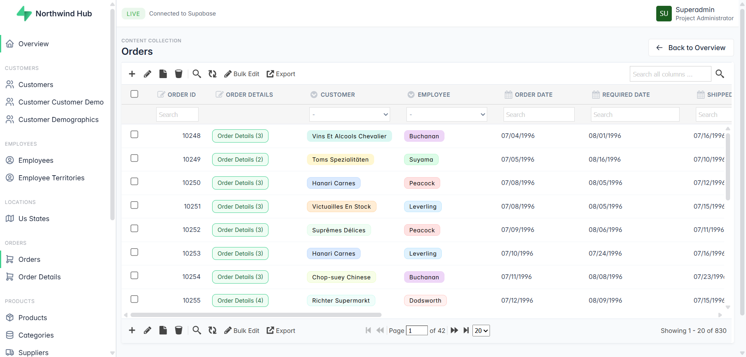Open Customers in the sidebar
Viewport: 746px width, 357px height.
pyautogui.click(x=36, y=85)
